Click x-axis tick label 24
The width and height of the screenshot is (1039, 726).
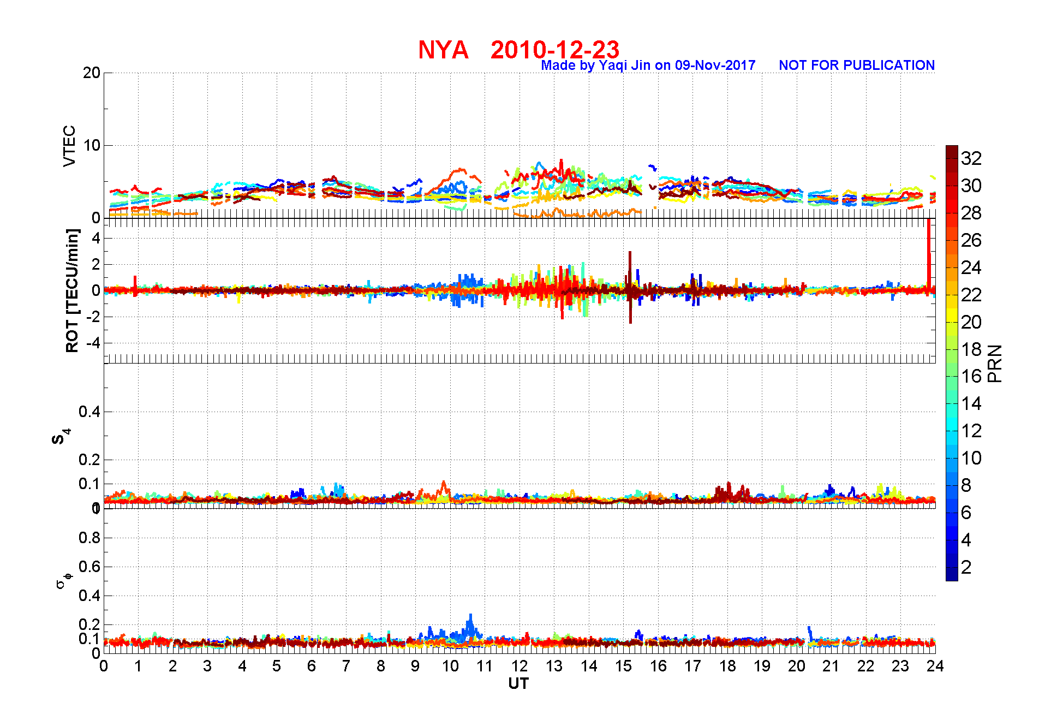(935, 666)
